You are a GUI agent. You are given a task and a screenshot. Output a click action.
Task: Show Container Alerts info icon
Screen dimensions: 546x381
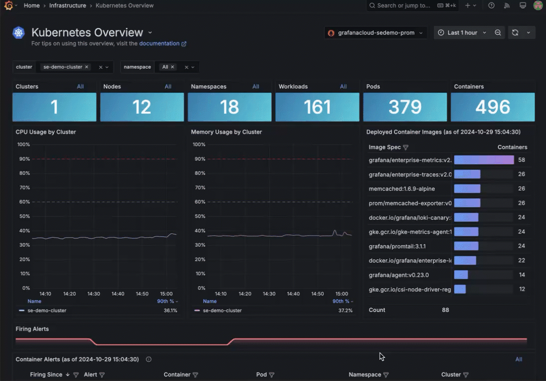[x=149, y=360]
